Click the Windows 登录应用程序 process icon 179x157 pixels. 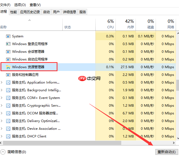[8, 44]
